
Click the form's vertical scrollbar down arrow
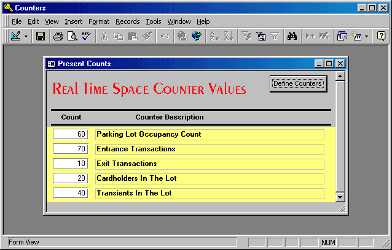pyautogui.click(x=340, y=197)
